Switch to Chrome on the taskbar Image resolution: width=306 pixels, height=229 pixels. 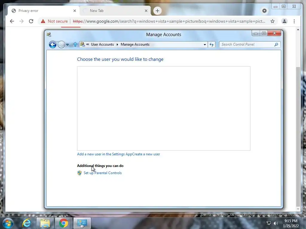pos(64,223)
